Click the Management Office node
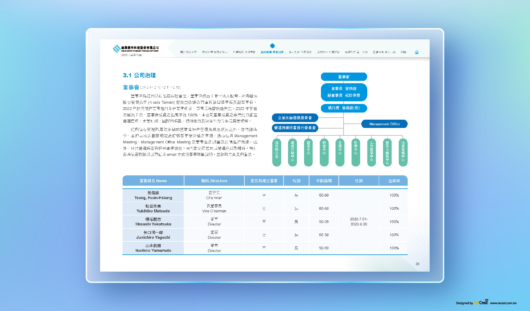530x311 pixels. 385,124
